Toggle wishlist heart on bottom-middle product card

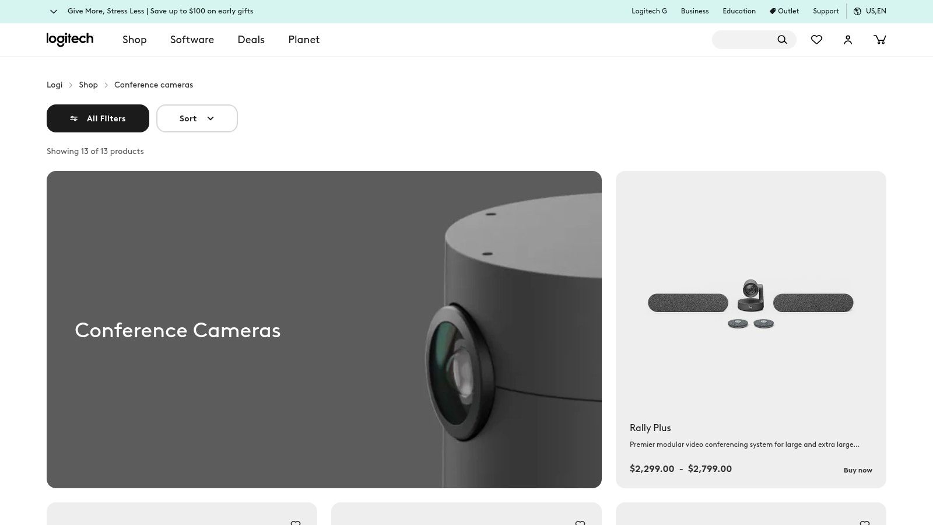click(580, 523)
